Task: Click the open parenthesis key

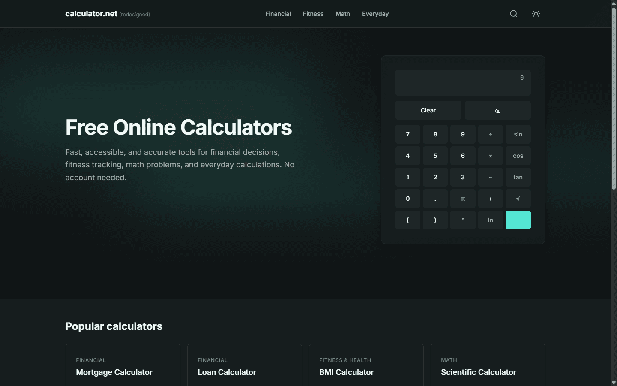Action: tap(408, 220)
